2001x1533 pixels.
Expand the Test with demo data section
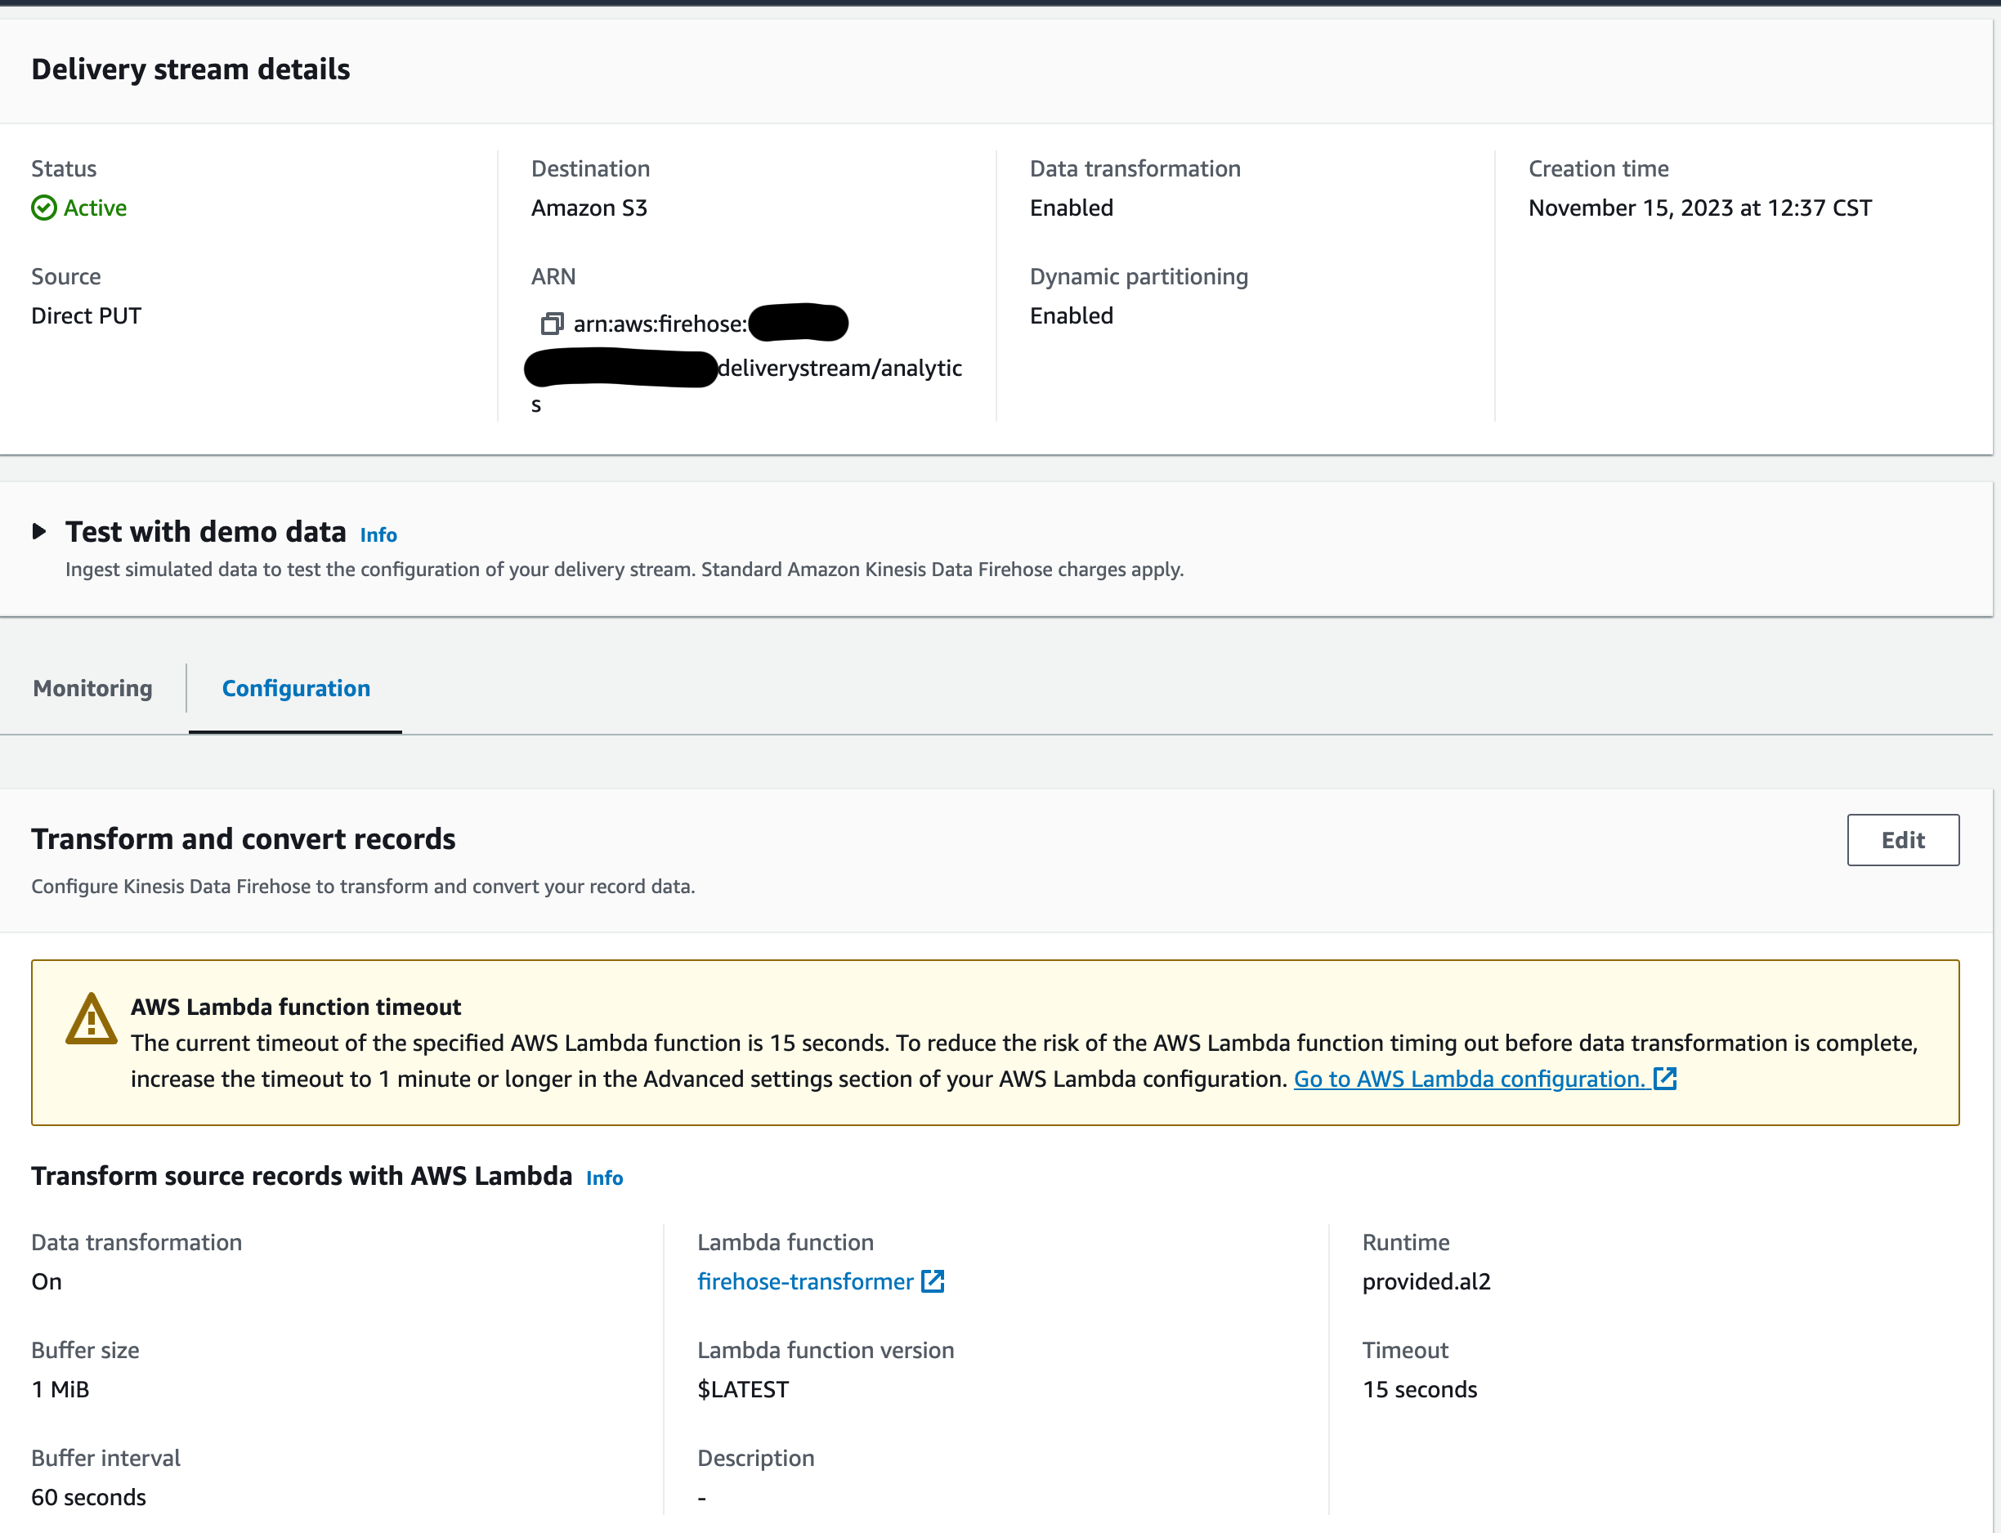click(39, 531)
